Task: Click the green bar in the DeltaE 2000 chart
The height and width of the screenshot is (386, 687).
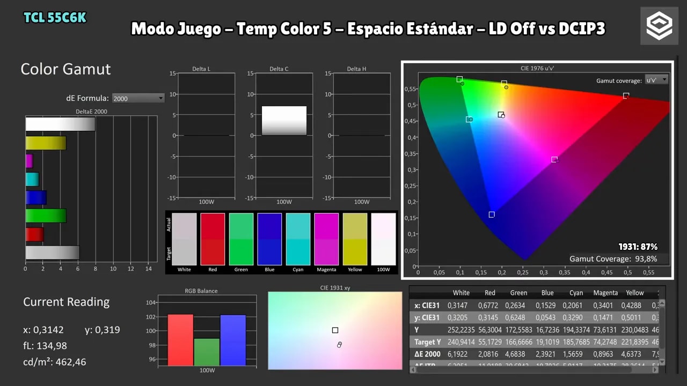Action: click(x=46, y=216)
